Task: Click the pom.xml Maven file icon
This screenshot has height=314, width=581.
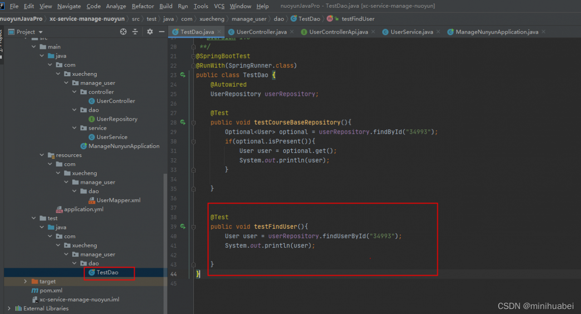Action: [x=34, y=290]
